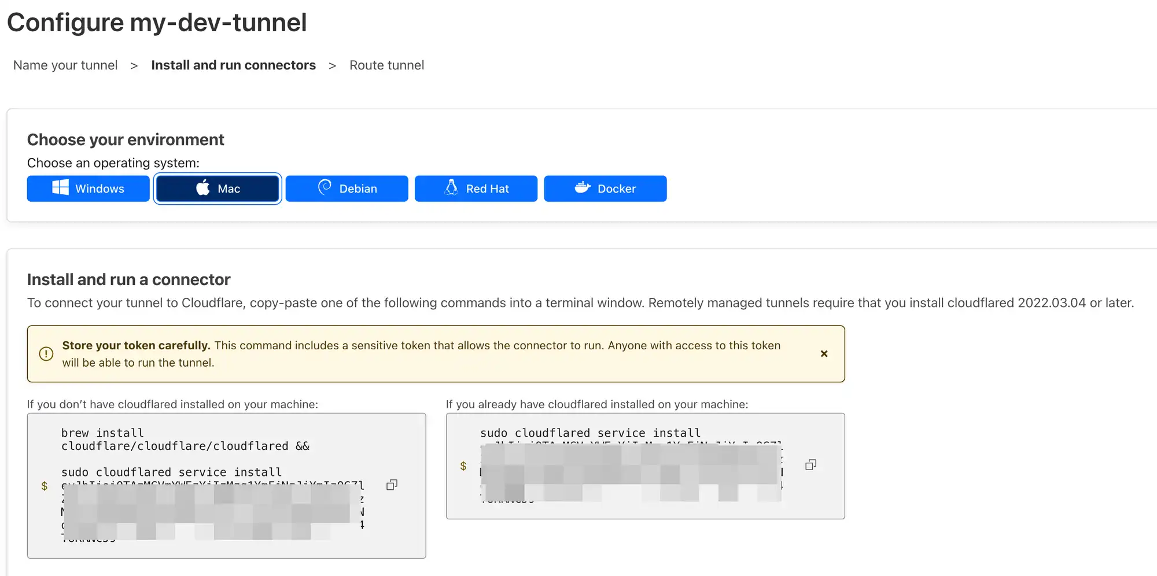Click the Windows logo icon
1157x576 pixels.
point(60,188)
